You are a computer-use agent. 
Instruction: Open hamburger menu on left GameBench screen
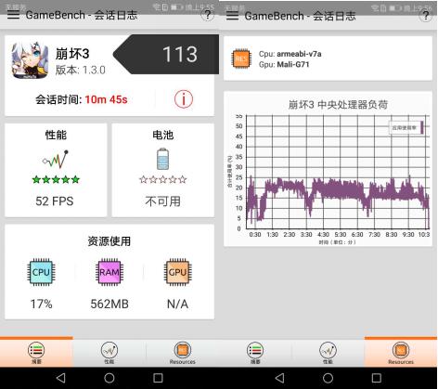pos(13,15)
